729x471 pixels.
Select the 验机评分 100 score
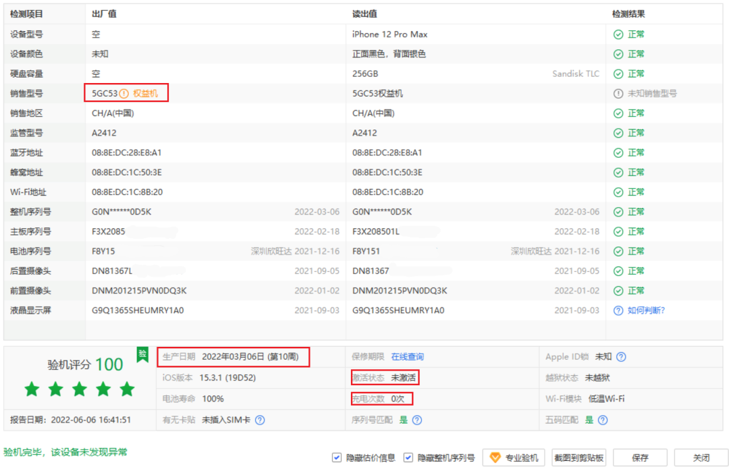click(x=85, y=364)
